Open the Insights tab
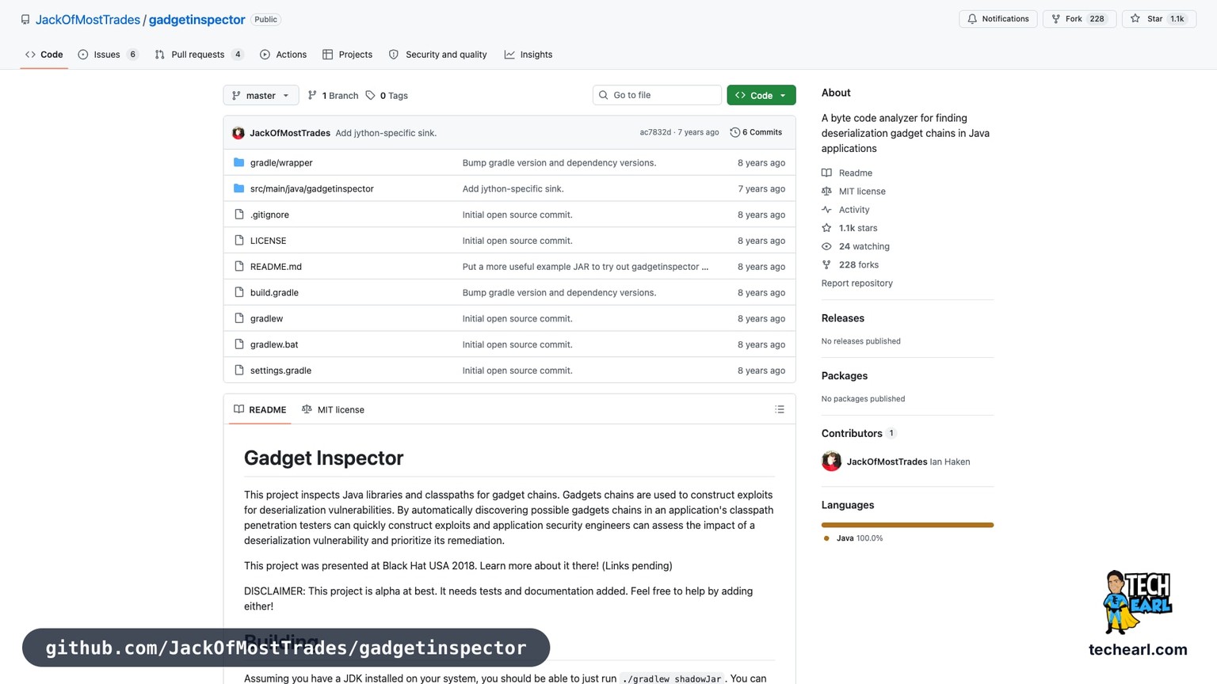The image size is (1217, 684). tap(528, 55)
